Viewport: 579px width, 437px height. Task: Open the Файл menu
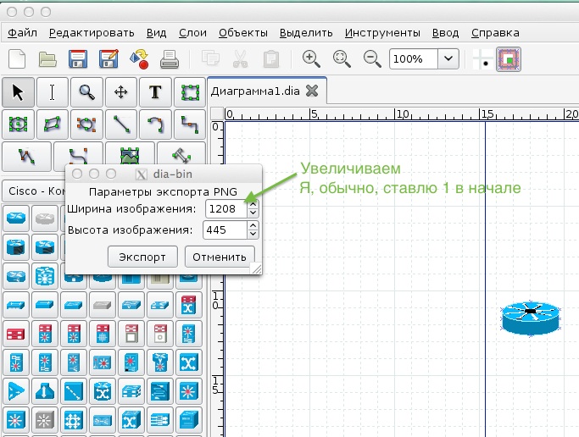(x=23, y=33)
